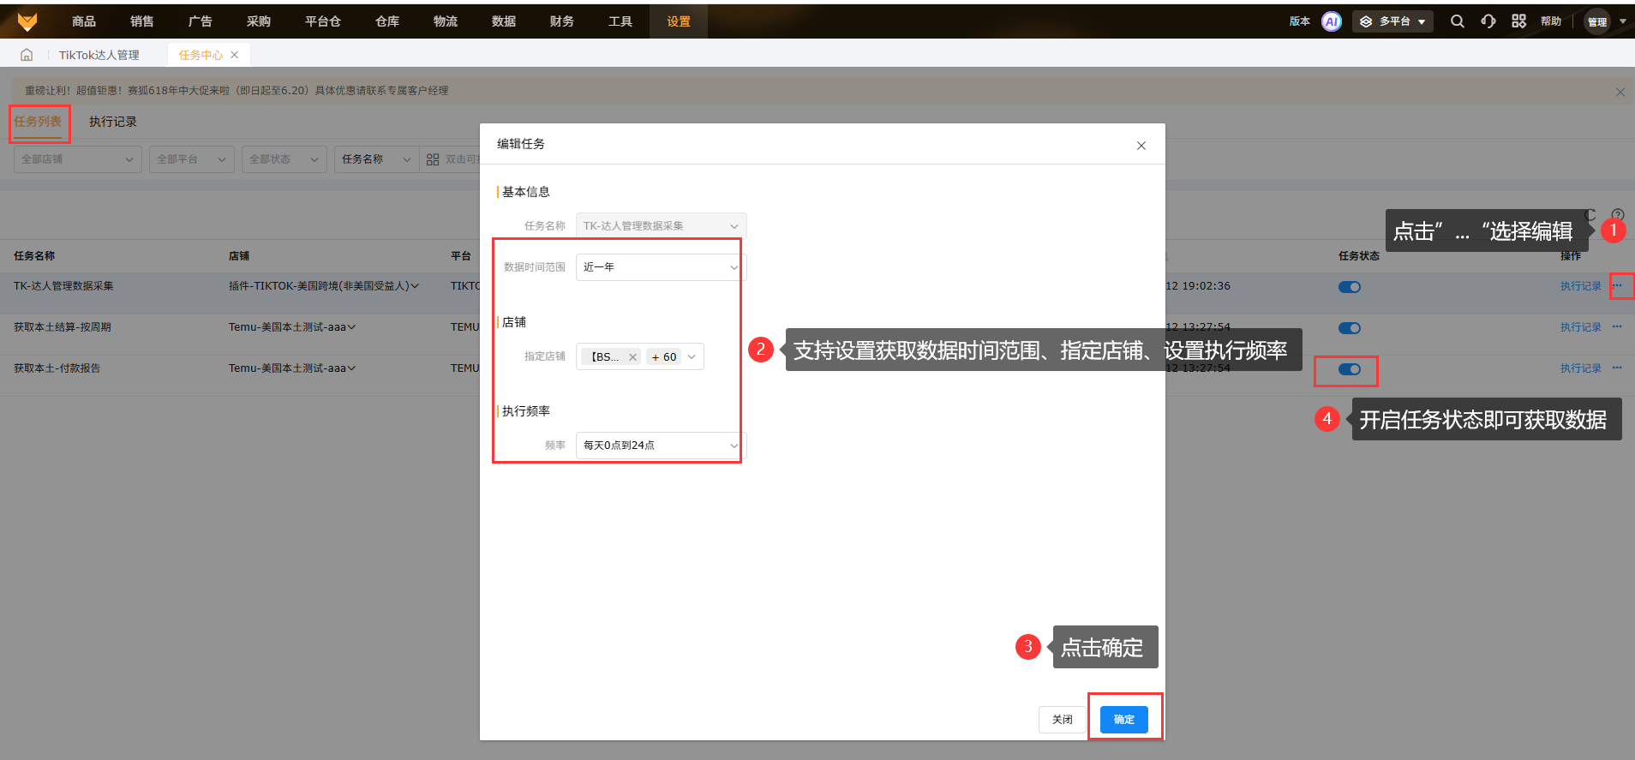Expand the 数据时间范围 dropdown
The width and height of the screenshot is (1635, 760).
[660, 267]
